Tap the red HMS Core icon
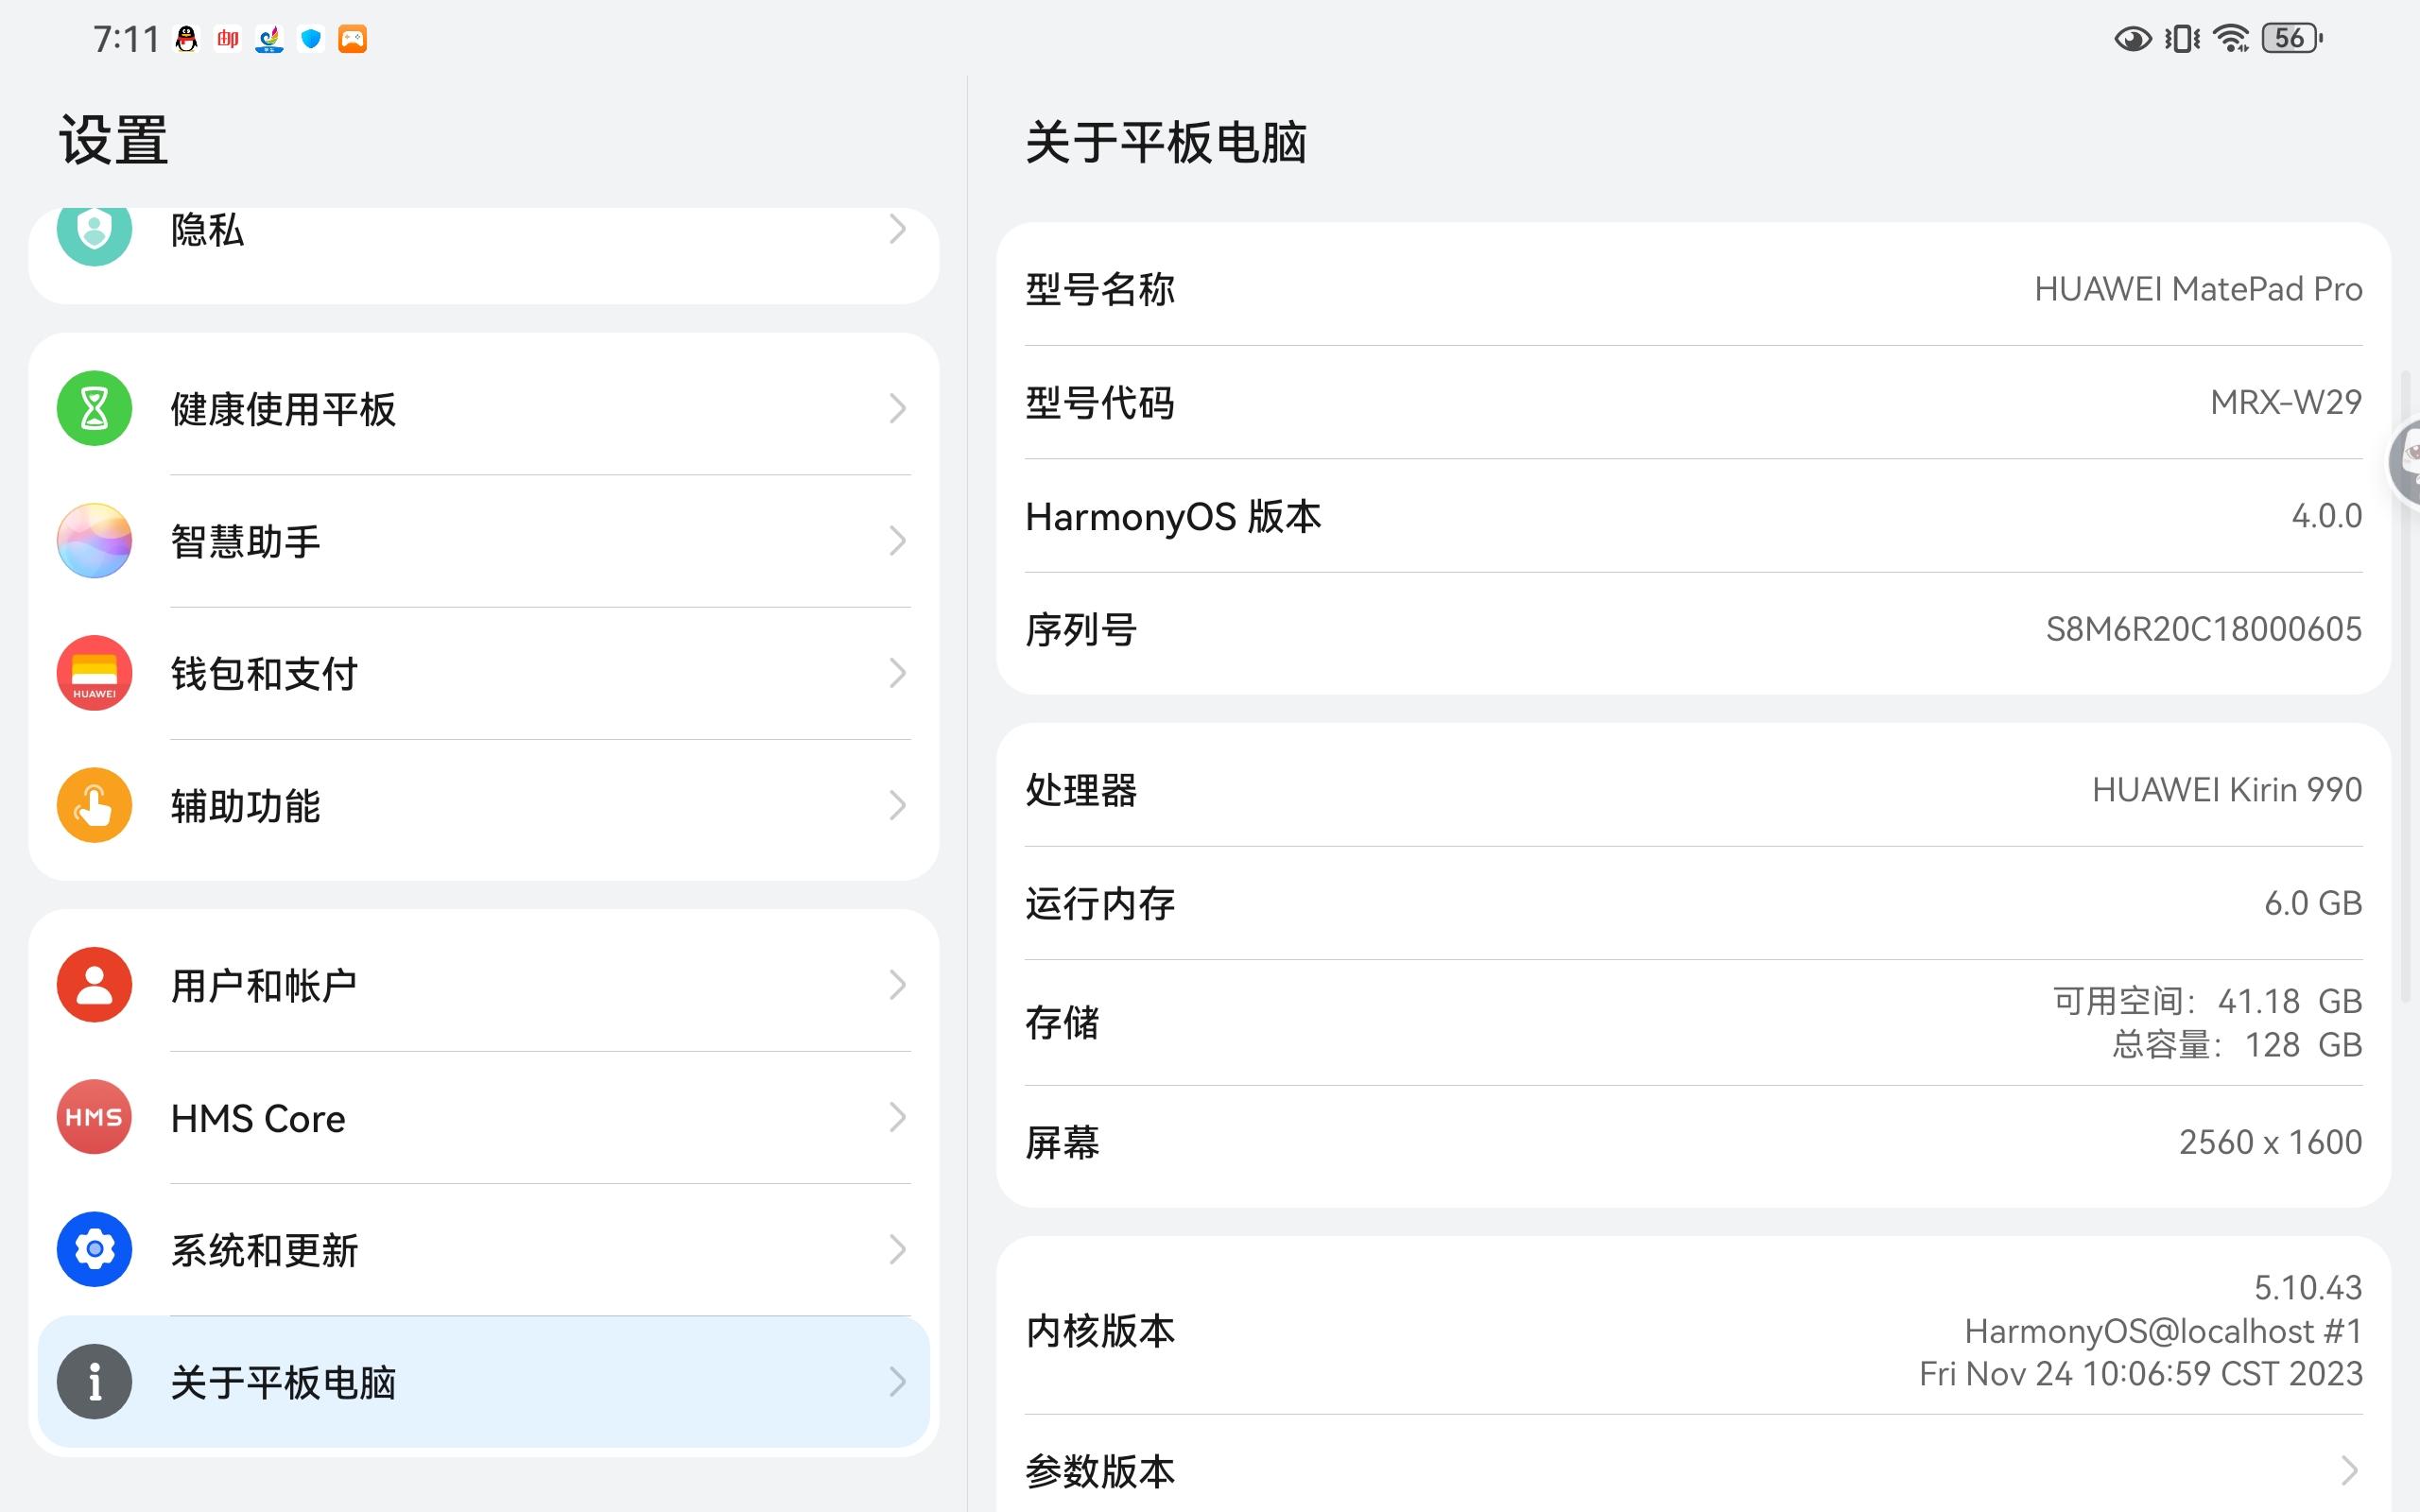2420x1512 pixels. [x=94, y=1117]
